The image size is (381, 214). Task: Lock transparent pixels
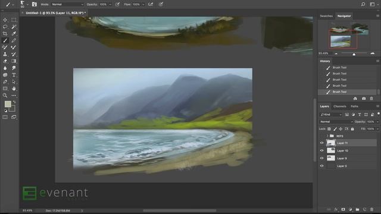click(329, 129)
